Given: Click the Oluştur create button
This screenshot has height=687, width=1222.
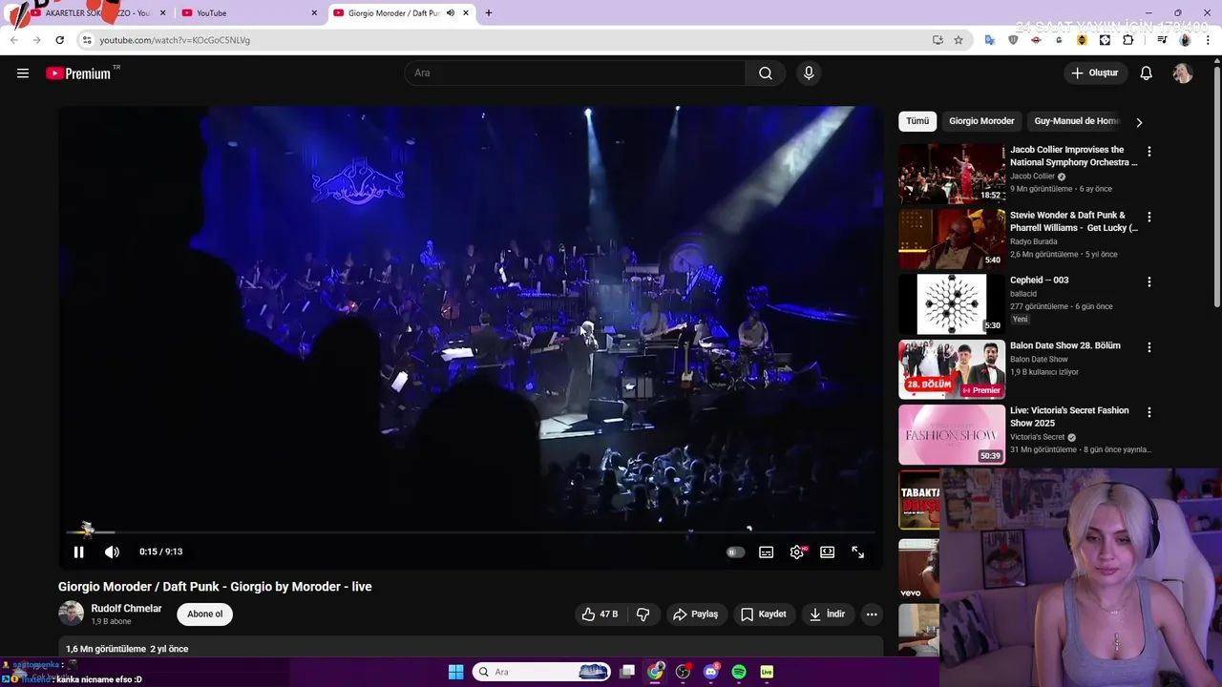Looking at the screenshot, I should coord(1094,73).
